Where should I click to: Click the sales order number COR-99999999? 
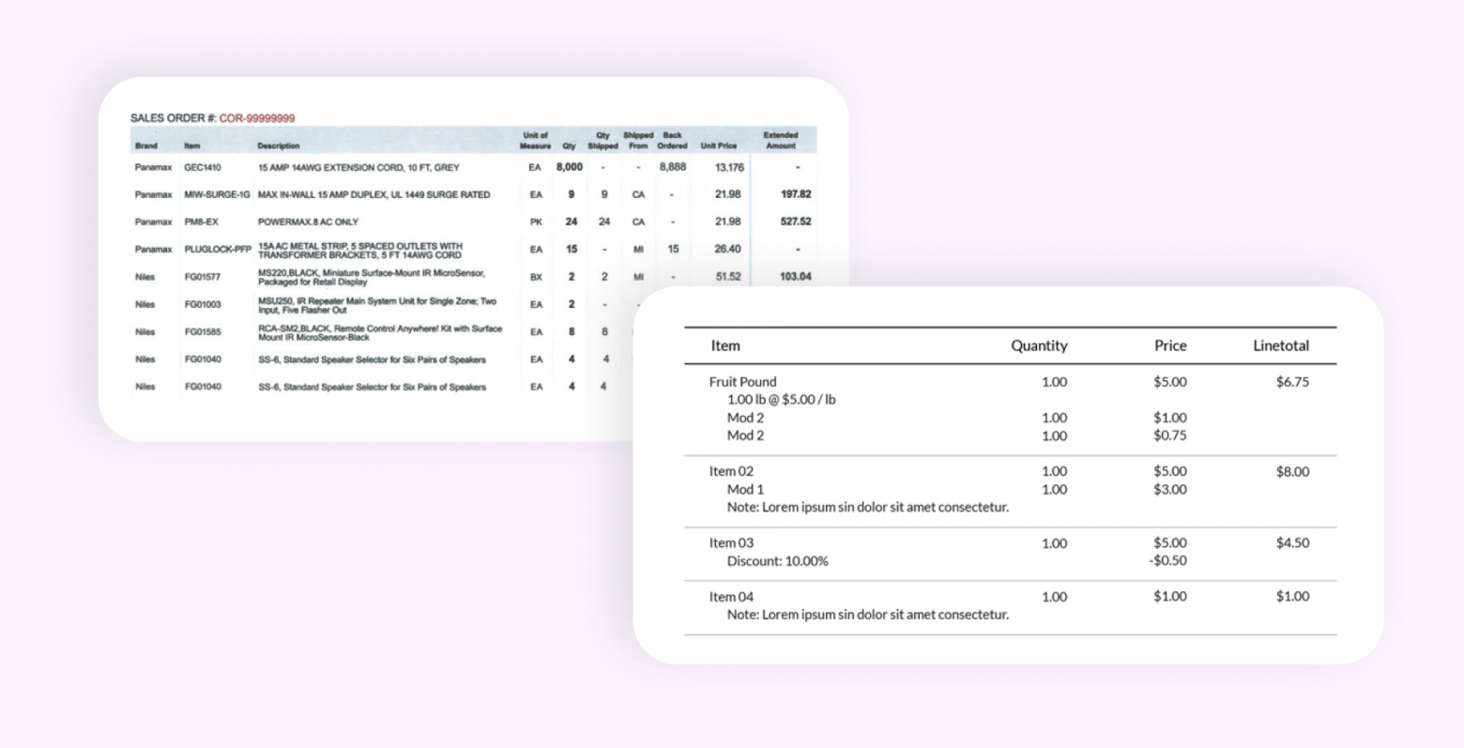point(256,118)
